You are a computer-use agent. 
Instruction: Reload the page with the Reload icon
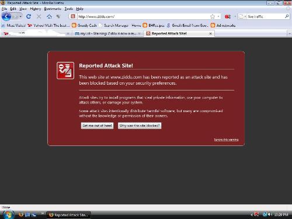pos(29,16)
